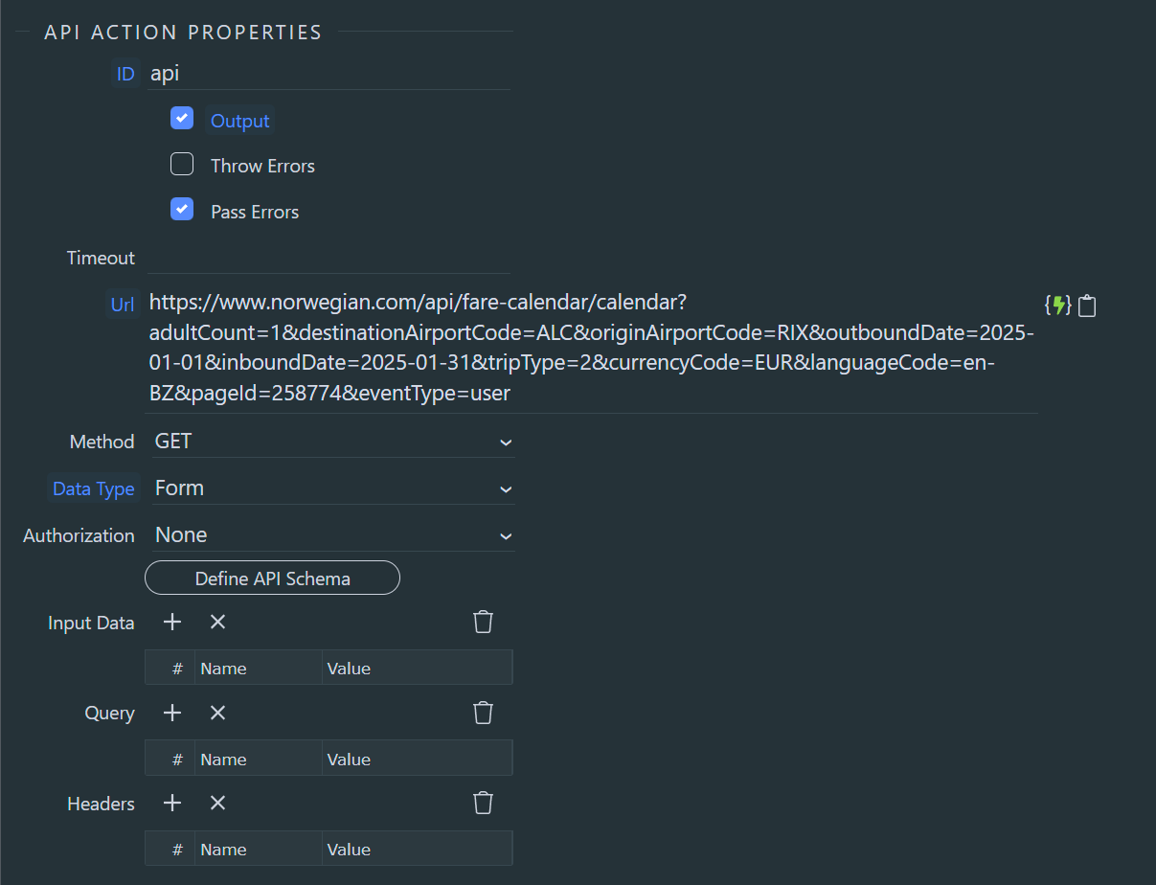
Task: Delete all Headers via trash icon
Action: (x=483, y=803)
